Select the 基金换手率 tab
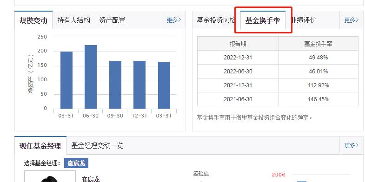 point(263,20)
